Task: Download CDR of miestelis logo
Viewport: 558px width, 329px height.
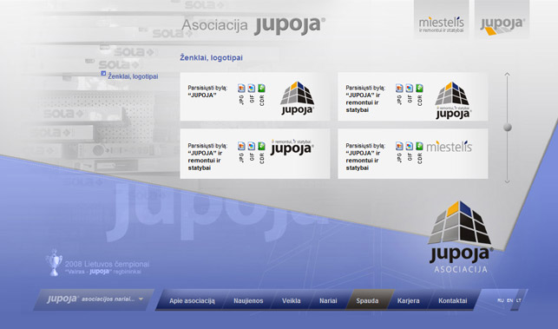Action: click(x=419, y=147)
